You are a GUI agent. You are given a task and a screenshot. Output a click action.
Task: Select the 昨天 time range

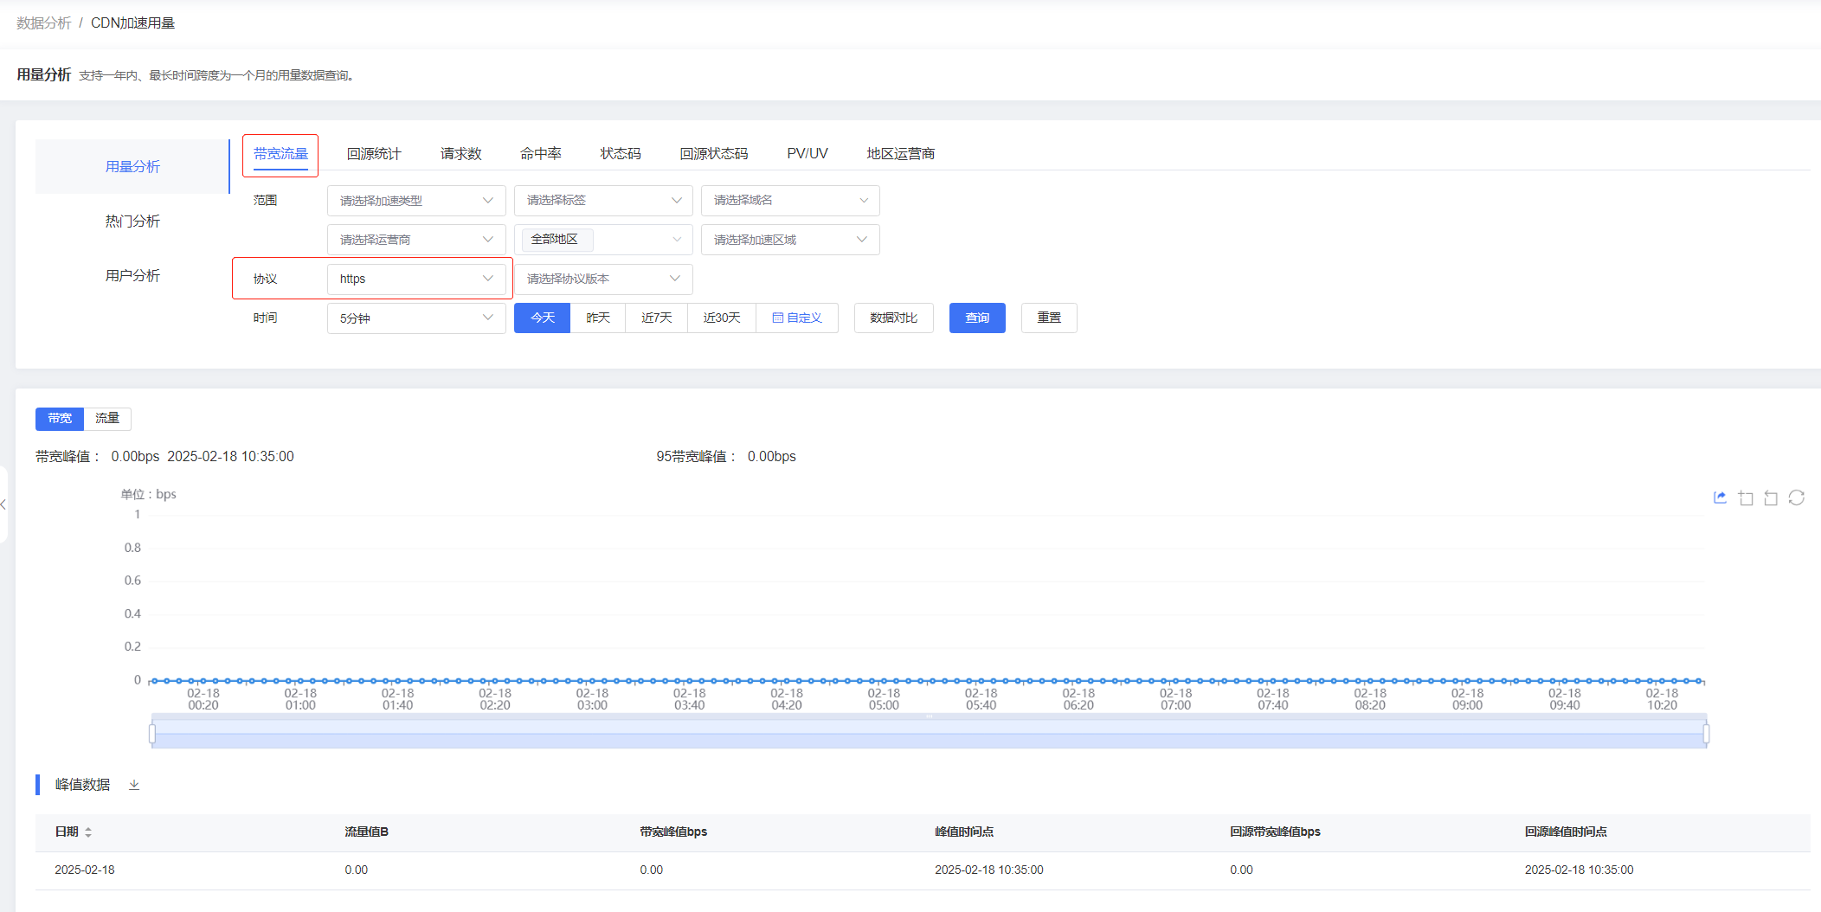tap(598, 318)
